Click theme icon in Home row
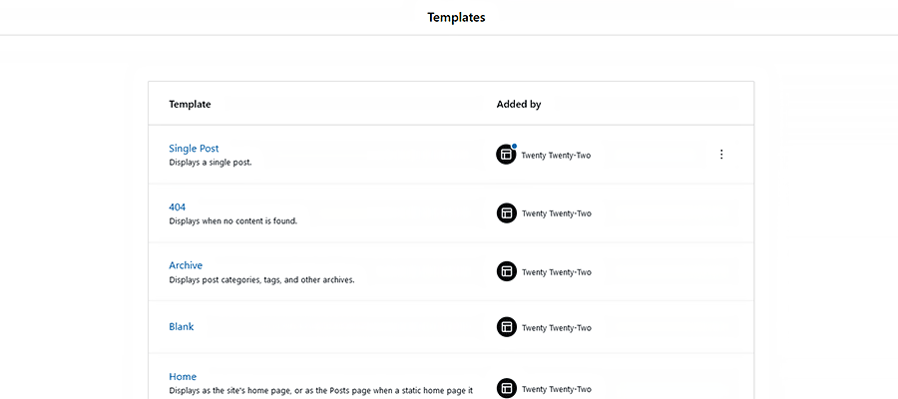This screenshot has height=399, width=898. (x=506, y=388)
